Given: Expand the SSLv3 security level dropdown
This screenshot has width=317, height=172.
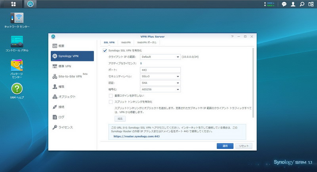Looking at the screenshot, I should [x=160, y=76].
